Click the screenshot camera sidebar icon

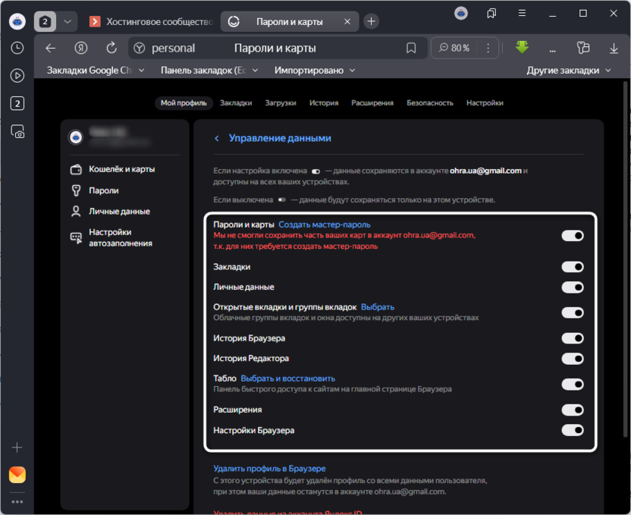coord(17,131)
